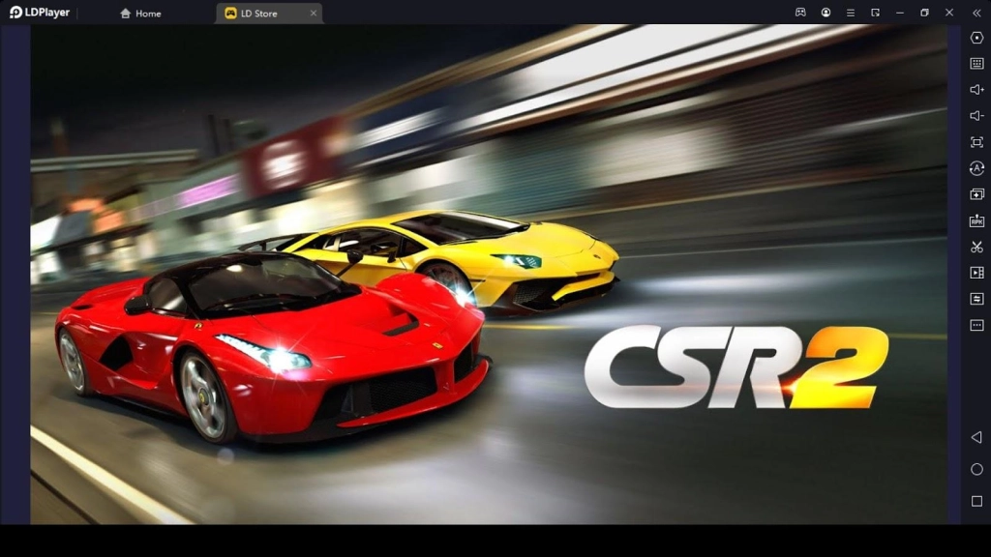991x557 pixels.
Task: Collapse the right sidebar
Action: (x=977, y=13)
